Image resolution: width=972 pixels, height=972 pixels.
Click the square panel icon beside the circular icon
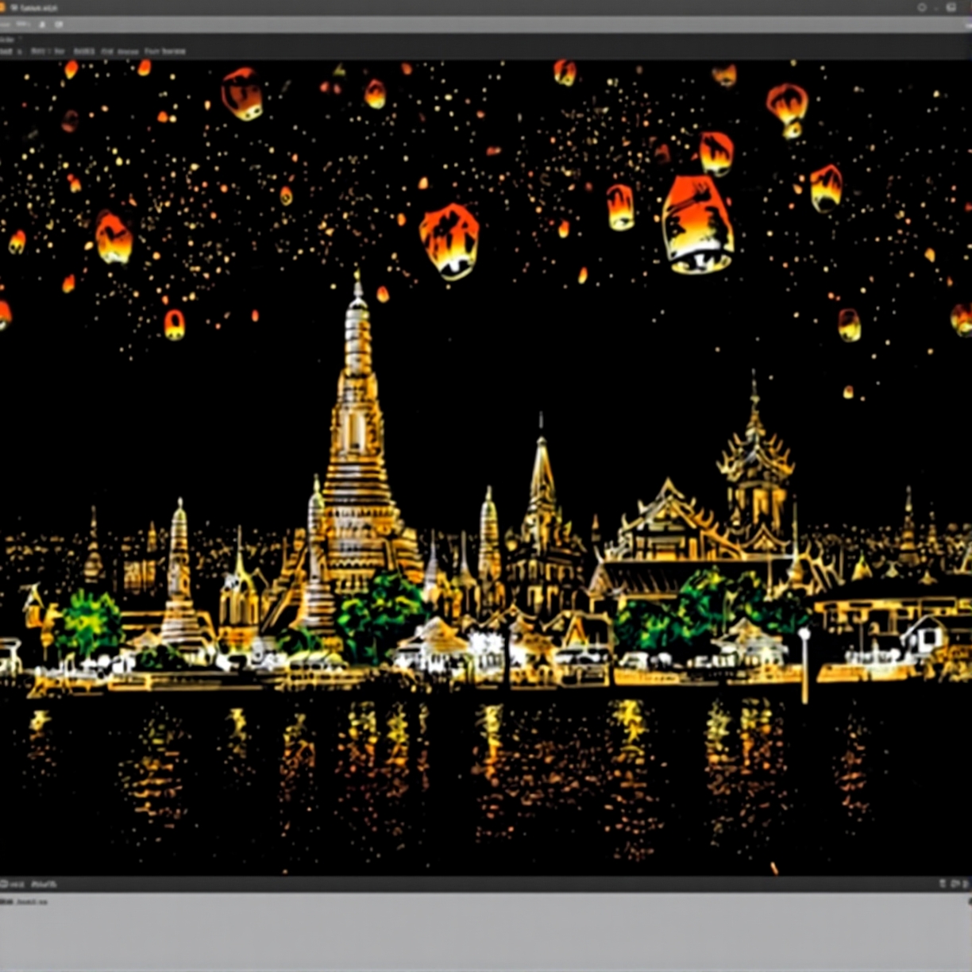point(951,7)
